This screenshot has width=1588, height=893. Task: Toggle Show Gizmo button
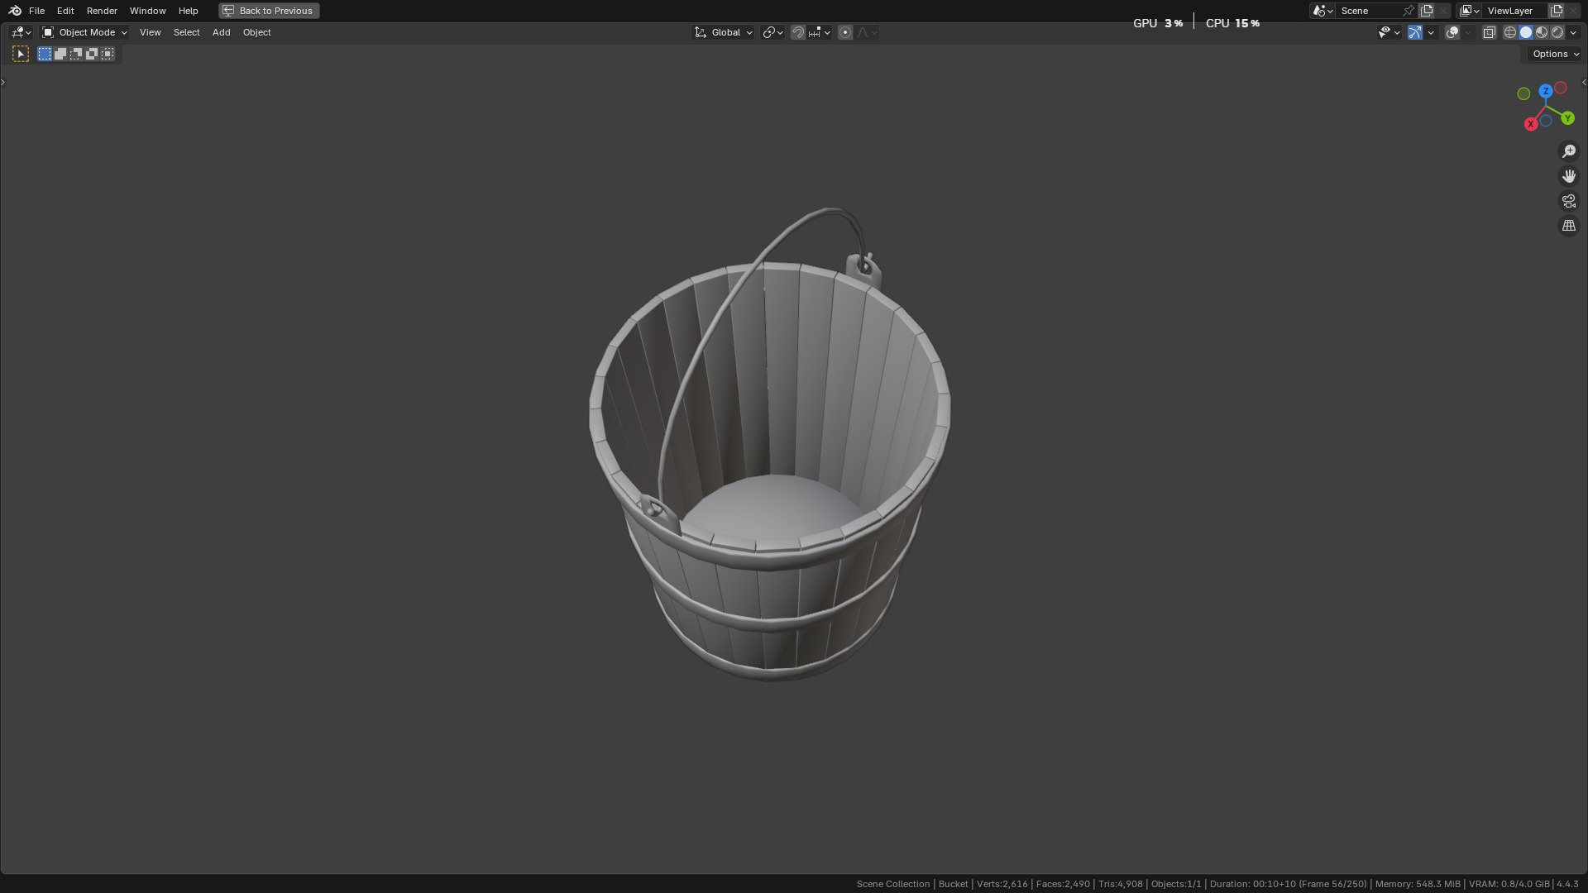[1415, 32]
